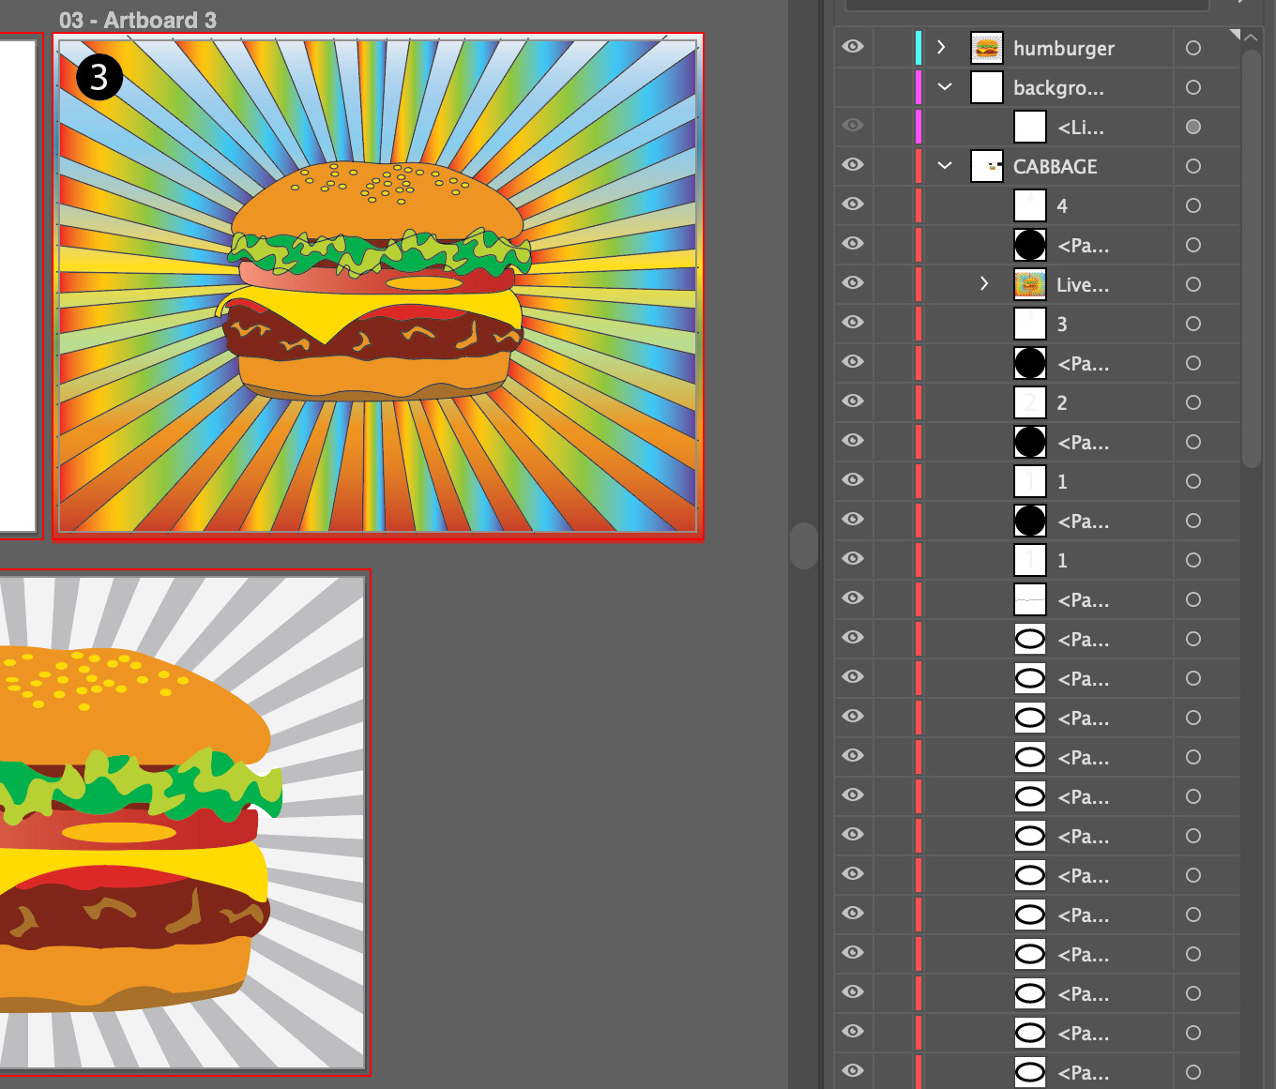Toggle dimmed eye icon of <Li... row
Viewport: 1276px width, 1089px height.
pyautogui.click(x=853, y=126)
